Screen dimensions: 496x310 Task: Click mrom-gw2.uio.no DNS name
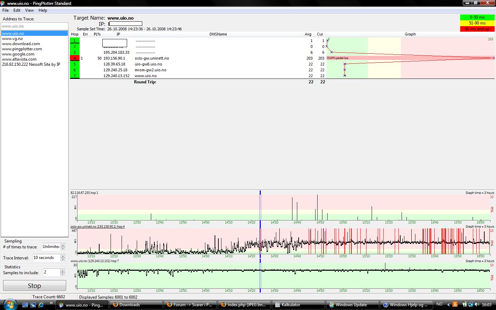point(151,70)
